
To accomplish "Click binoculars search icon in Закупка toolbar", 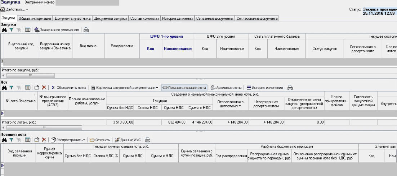I will [x=4, y=30].
